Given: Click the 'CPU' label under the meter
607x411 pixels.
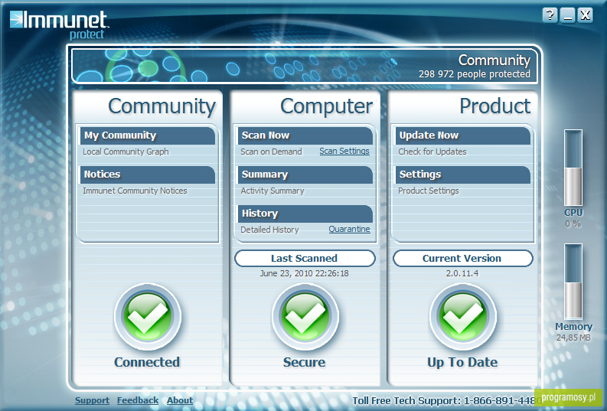Looking at the screenshot, I should click(573, 213).
